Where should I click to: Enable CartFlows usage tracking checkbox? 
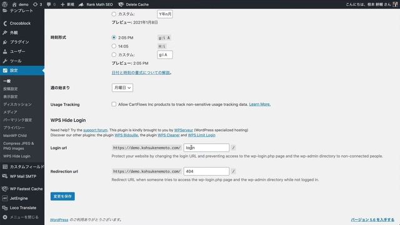[x=114, y=104]
